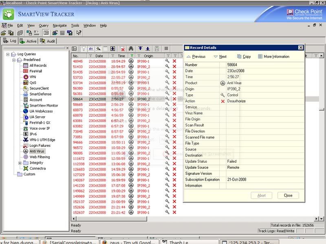Select the All Records query
Viewport: 326px width, 244px height.
coord(38,65)
